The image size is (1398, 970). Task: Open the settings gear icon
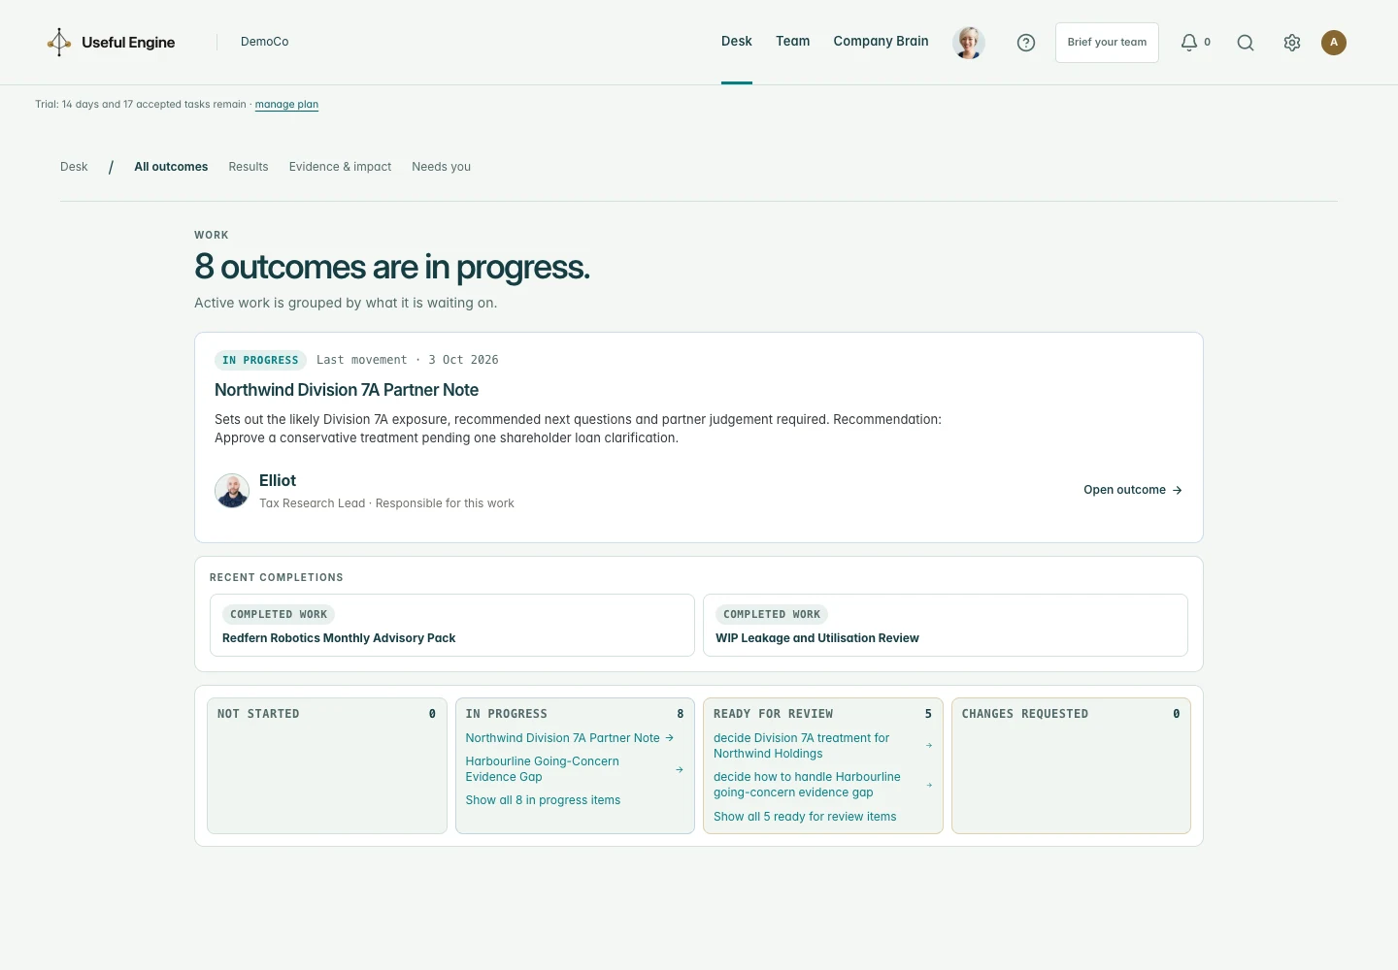pyautogui.click(x=1292, y=43)
